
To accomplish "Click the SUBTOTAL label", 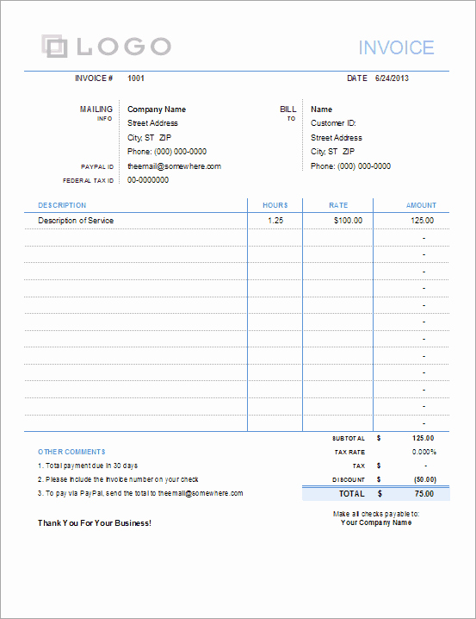I will tap(349, 439).
